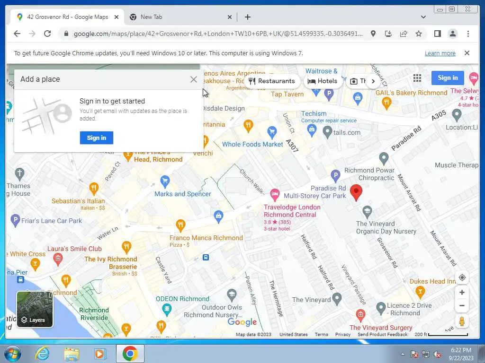Screen dimensions: 485x363
Task: Go back to previous page
Action: click(x=17, y=34)
